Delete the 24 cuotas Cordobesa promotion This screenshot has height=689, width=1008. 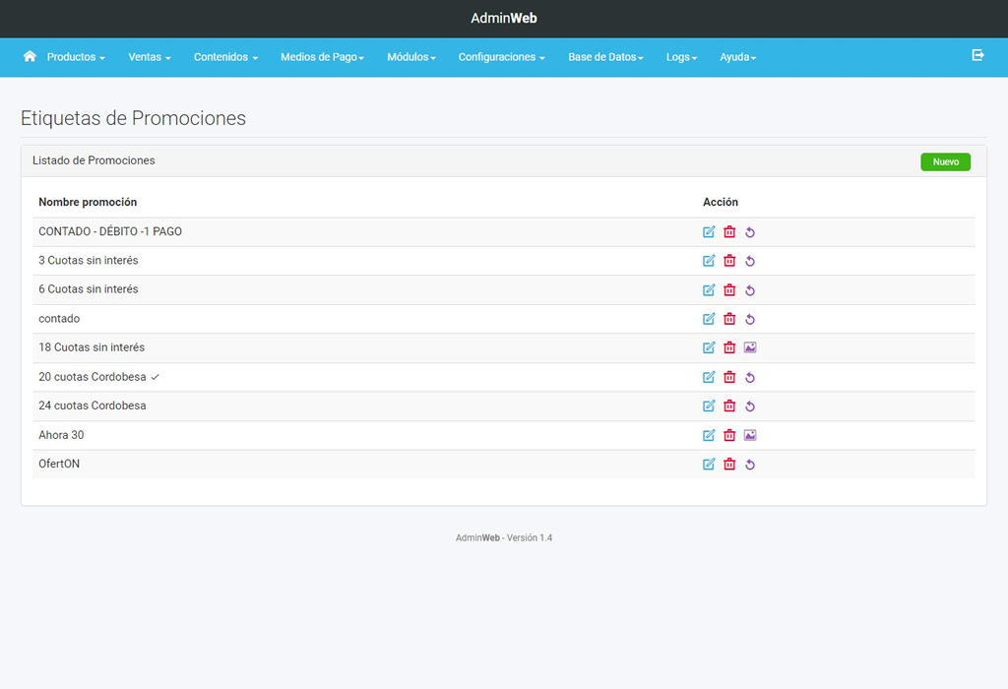tap(729, 406)
